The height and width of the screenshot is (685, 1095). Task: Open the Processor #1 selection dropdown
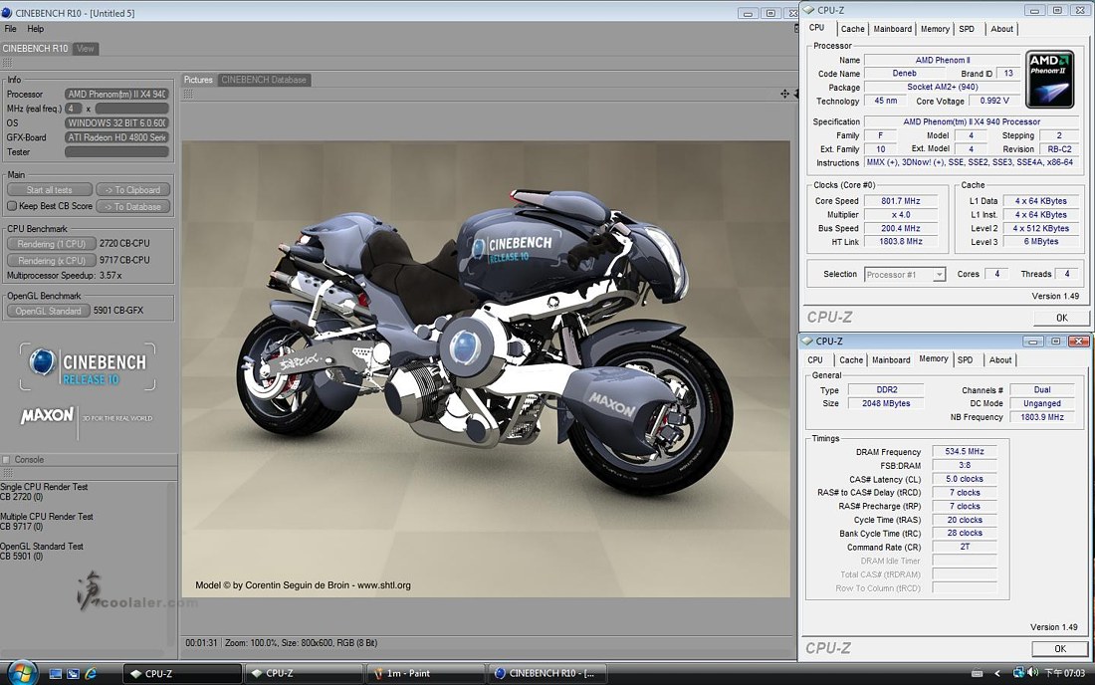905,275
